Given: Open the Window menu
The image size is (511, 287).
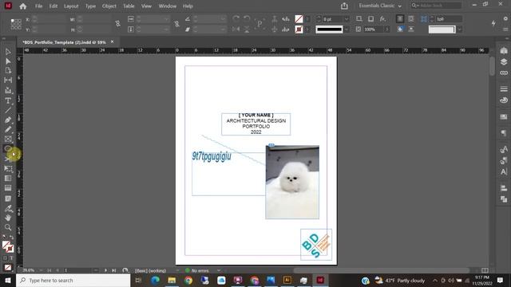Looking at the screenshot, I should pos(168,6).
